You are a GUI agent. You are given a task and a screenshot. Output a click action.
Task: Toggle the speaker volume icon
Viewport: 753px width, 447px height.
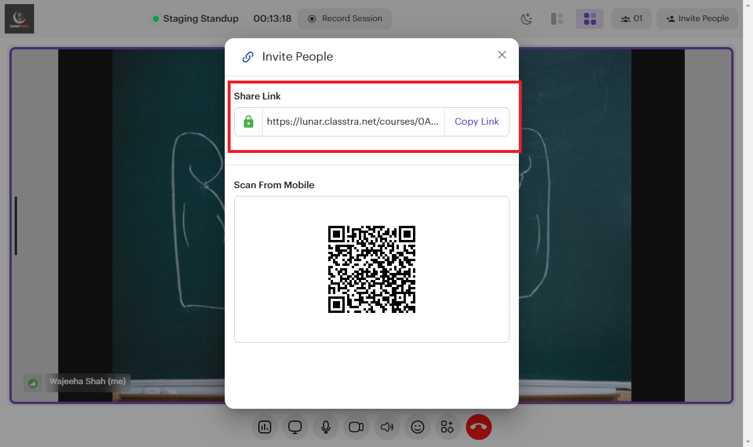pos(387,427)
